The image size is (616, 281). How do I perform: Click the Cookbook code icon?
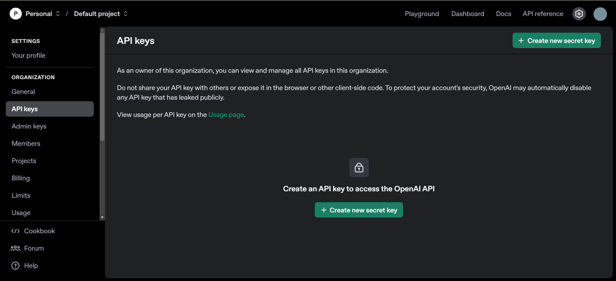click(x=15, y=231)
